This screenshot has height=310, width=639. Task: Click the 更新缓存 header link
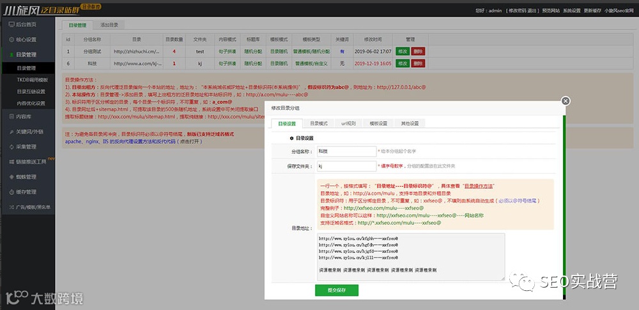point(592,11)
